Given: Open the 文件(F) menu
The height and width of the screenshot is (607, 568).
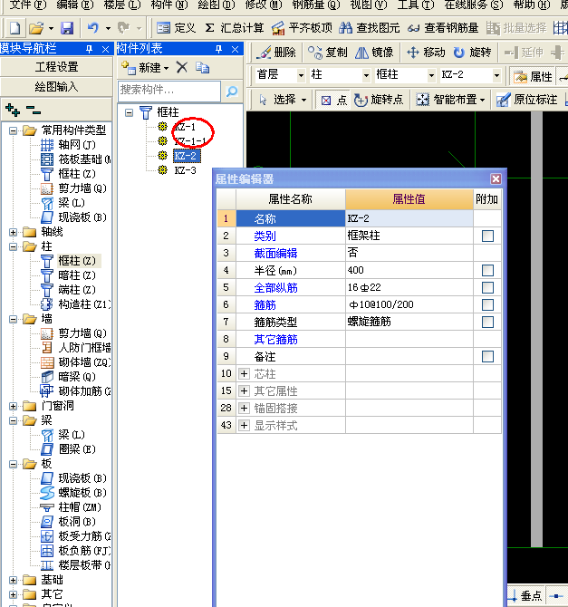Looking at the screenshot, I should coord(27,5).
